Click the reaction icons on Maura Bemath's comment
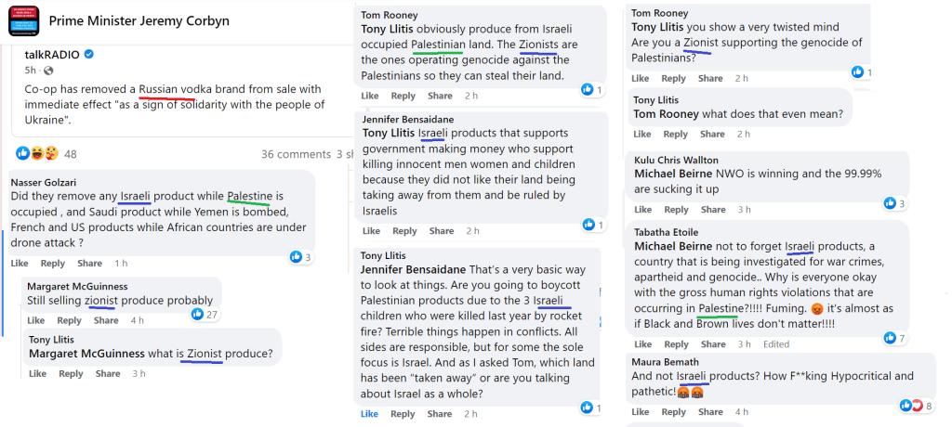952x427 pixels. [x=910, y=406]
